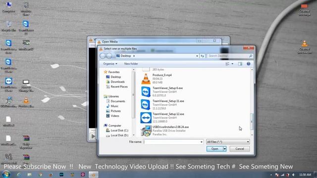This screenshot has height=178, width=317.
Task: Select Produce_0.mp4 VLC cone file icon
Action: (x=146, y=79)
